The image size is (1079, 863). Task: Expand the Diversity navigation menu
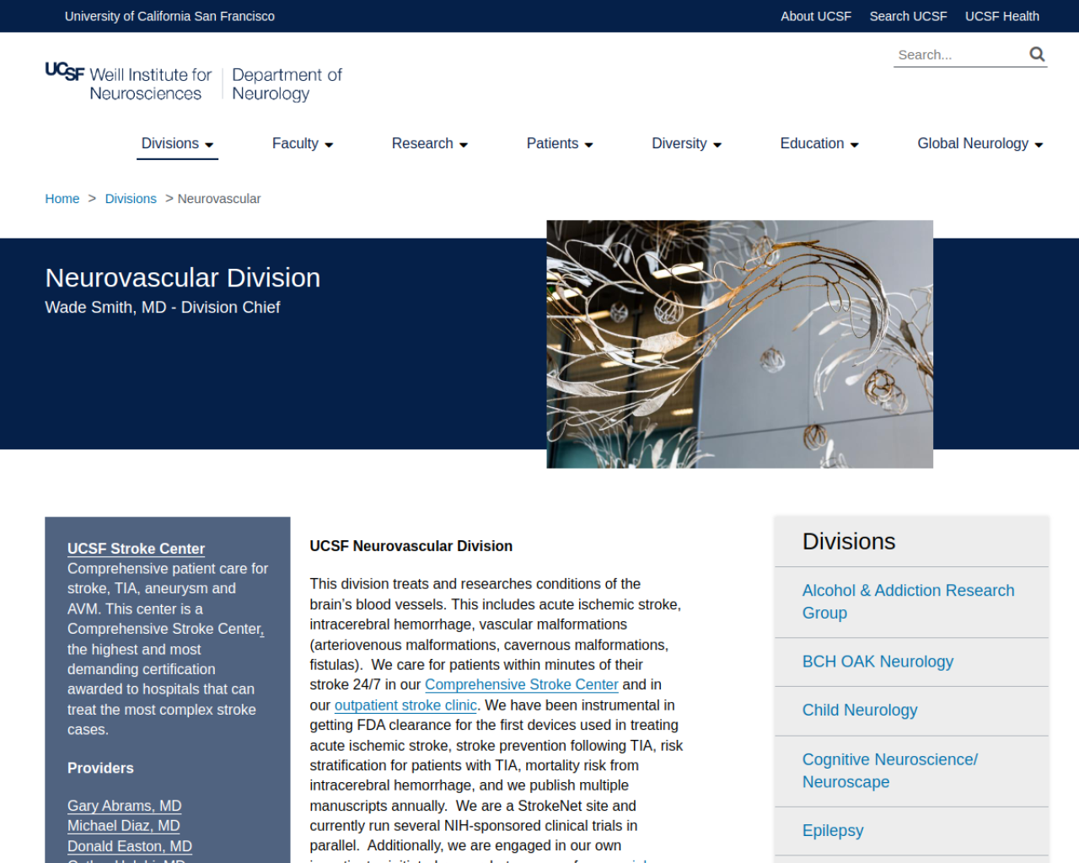pos(687,143)
